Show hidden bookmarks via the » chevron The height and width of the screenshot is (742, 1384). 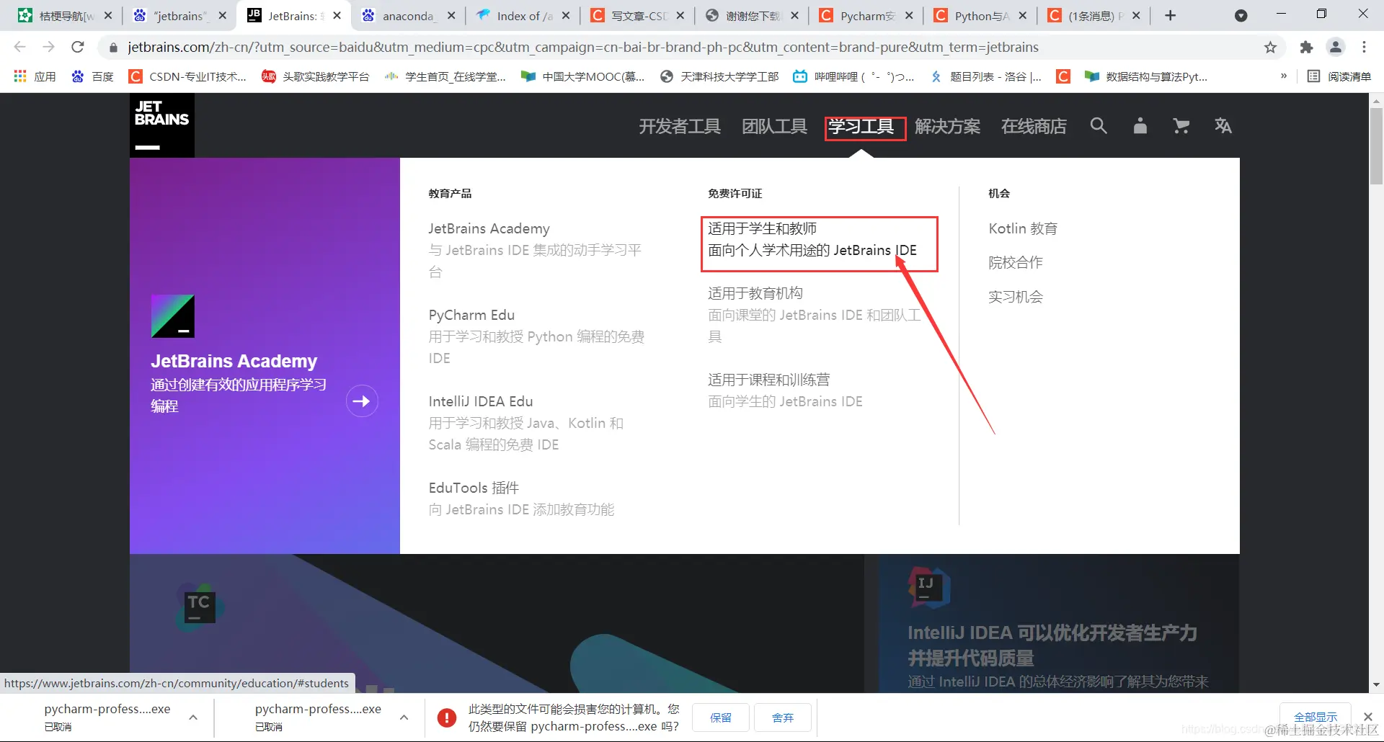[x=1284, y=76]
